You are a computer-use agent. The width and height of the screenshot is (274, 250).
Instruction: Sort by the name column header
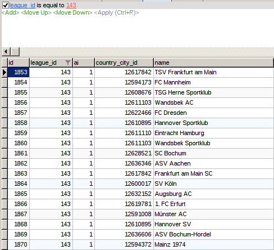click(213, 62)
